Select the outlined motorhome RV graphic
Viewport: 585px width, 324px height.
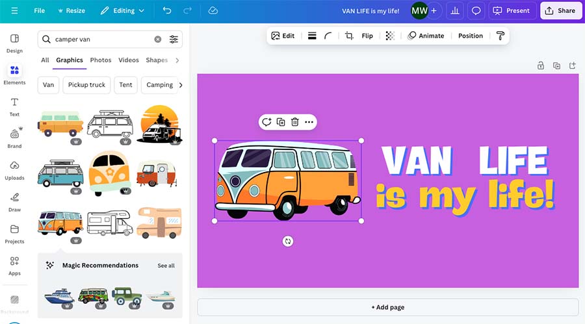click(x=110, y=223)
